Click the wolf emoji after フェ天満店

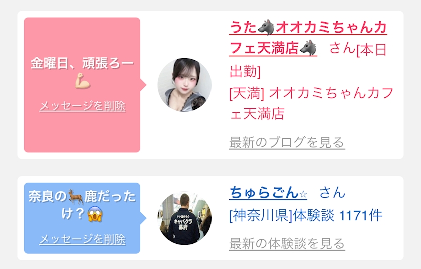[308, 48]
